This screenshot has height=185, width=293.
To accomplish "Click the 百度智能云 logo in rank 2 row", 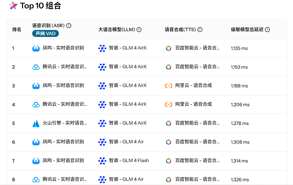I will click(169, 67).
